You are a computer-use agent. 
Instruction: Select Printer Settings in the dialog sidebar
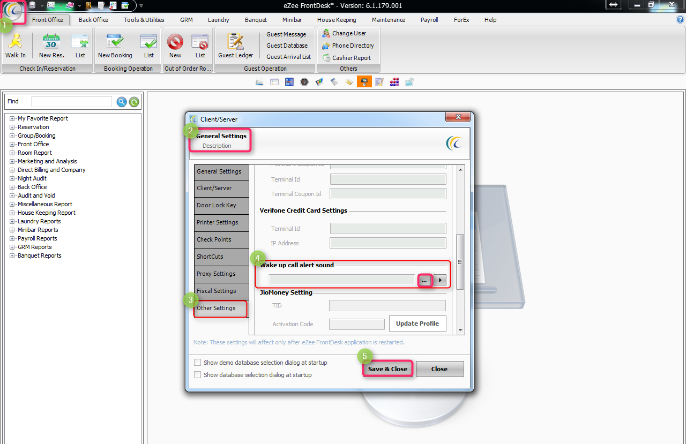pyautogui.click(x=221, y=222)
